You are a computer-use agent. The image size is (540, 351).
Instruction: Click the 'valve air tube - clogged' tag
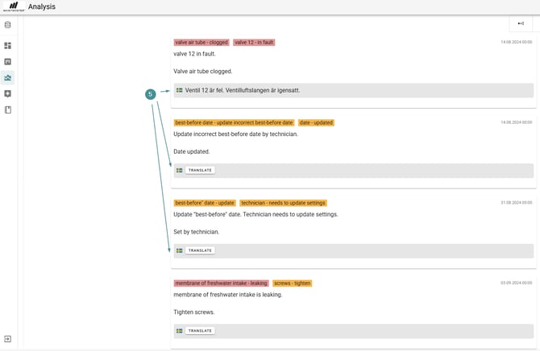[201, 43]
